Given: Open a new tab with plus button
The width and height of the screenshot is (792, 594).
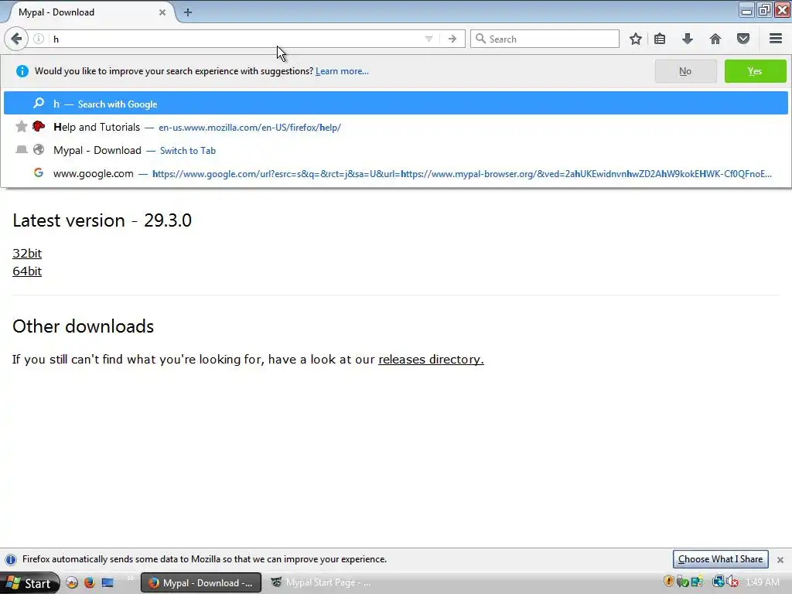Looking at the screenshot, I should coord(187,12).
